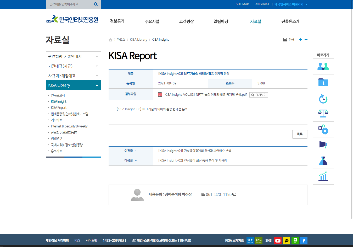Select 법제동향 및 인터넷법제도 포럼
This screenshot has width=353, height=247.
coord(69,114)
